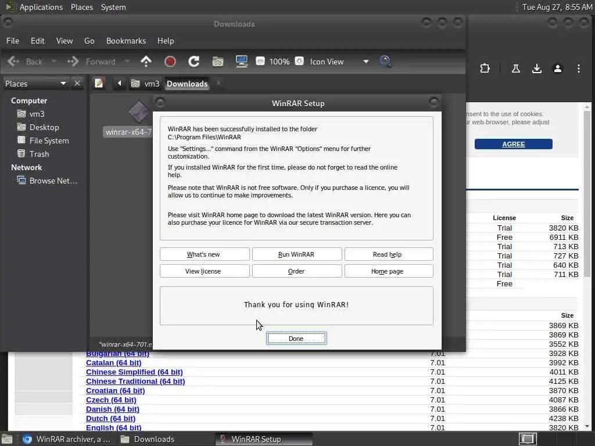This screenshot has width=595, height=446.
Task: Click Run WinRAR button
Action: 297,254
